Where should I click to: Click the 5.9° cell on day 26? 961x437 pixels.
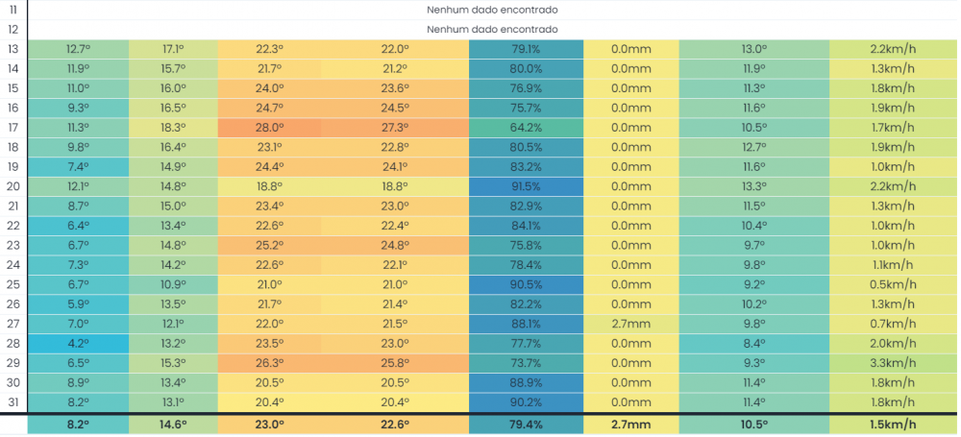[x=78, y=304]
